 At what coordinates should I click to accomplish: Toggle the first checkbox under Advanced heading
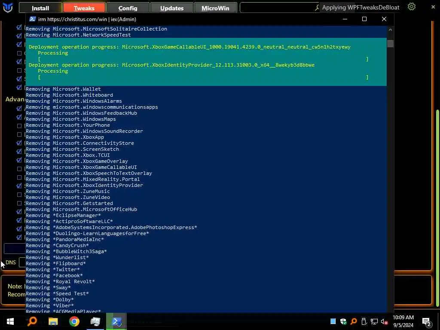pyautogui.click(x=19, y=108)
